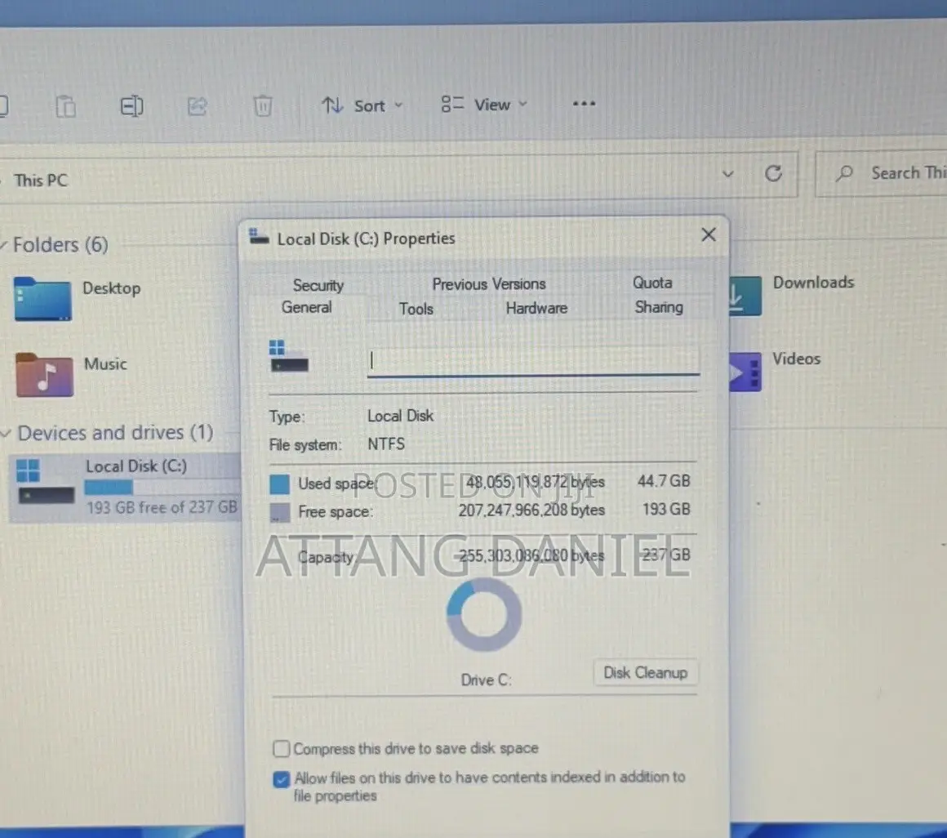Click the Share icon in Explorer toolbar
The image size is (947, 838).
198,106
